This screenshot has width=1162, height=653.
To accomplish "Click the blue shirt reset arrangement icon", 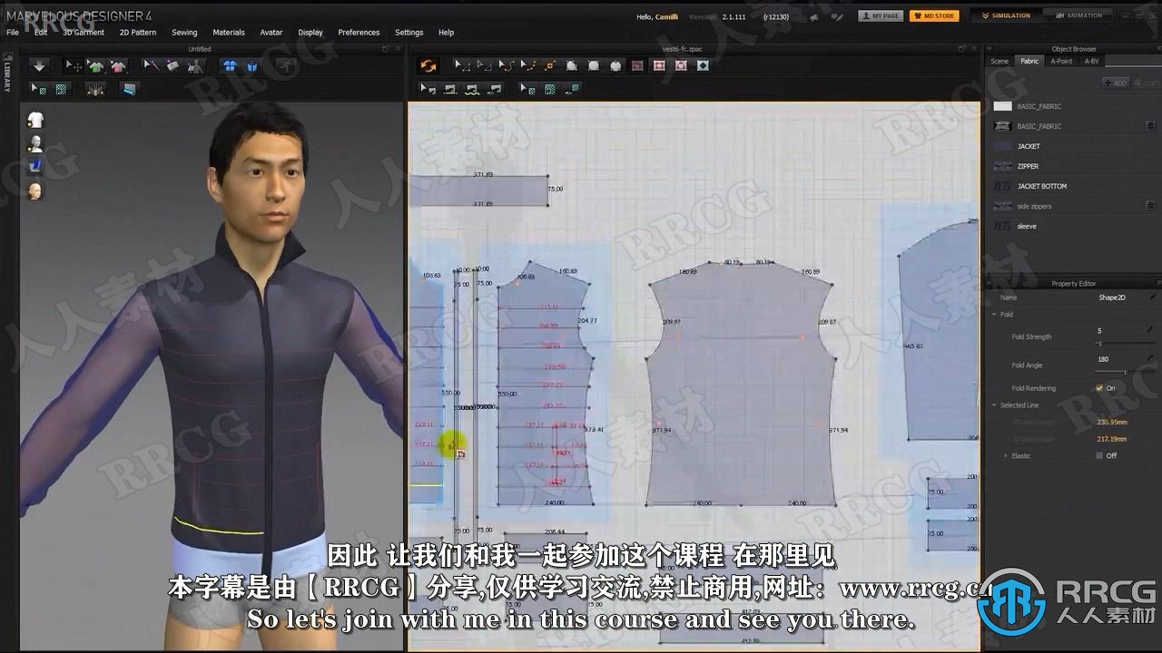I will tap(230, 66).
